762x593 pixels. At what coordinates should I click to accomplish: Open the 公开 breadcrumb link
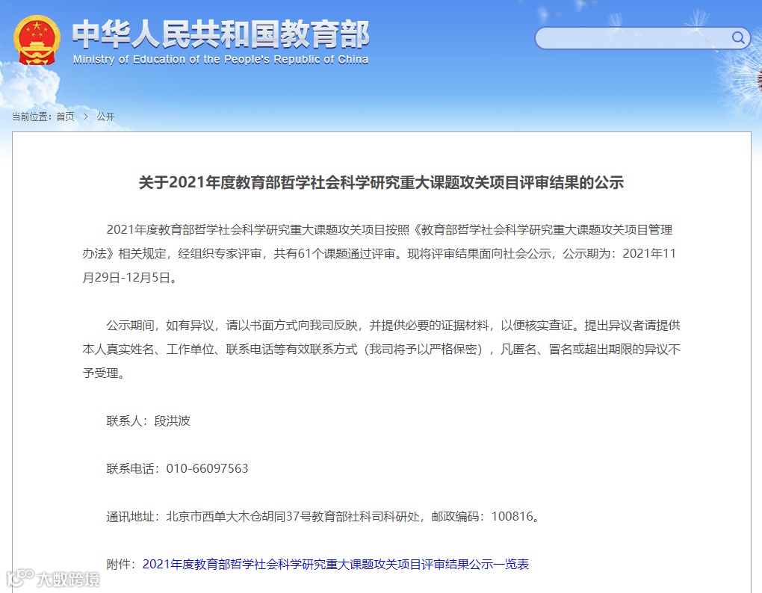pos(105,117)
